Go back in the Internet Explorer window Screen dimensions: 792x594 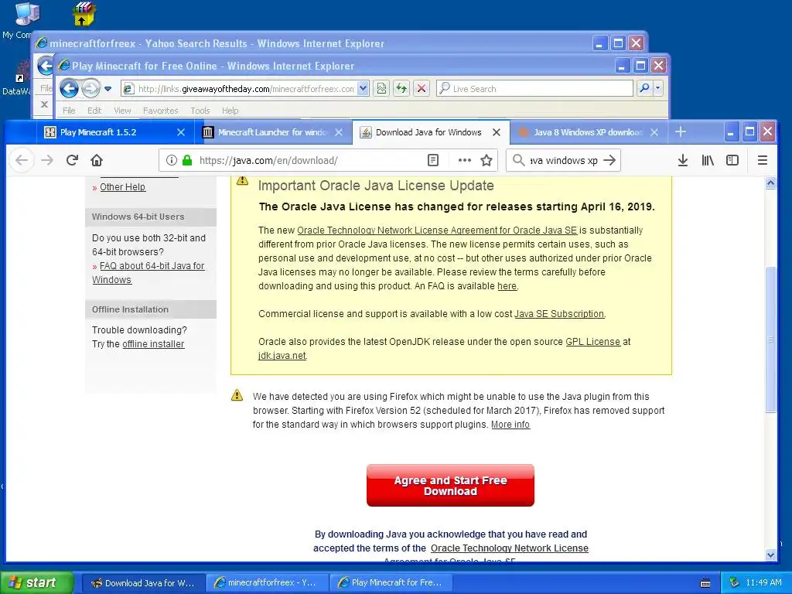[69, 89]
